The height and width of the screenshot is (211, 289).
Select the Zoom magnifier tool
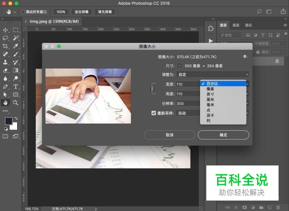click(15, 103)
